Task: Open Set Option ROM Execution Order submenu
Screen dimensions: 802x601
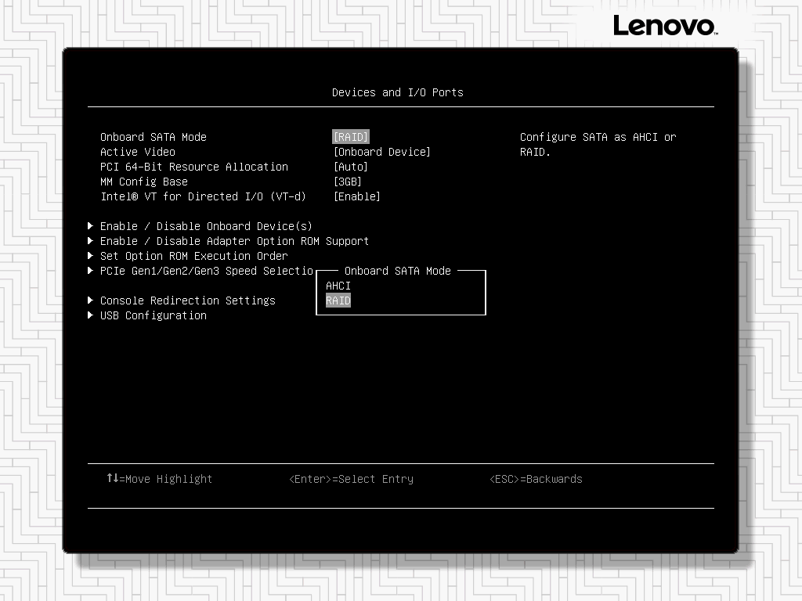Action: pos(193,256)
